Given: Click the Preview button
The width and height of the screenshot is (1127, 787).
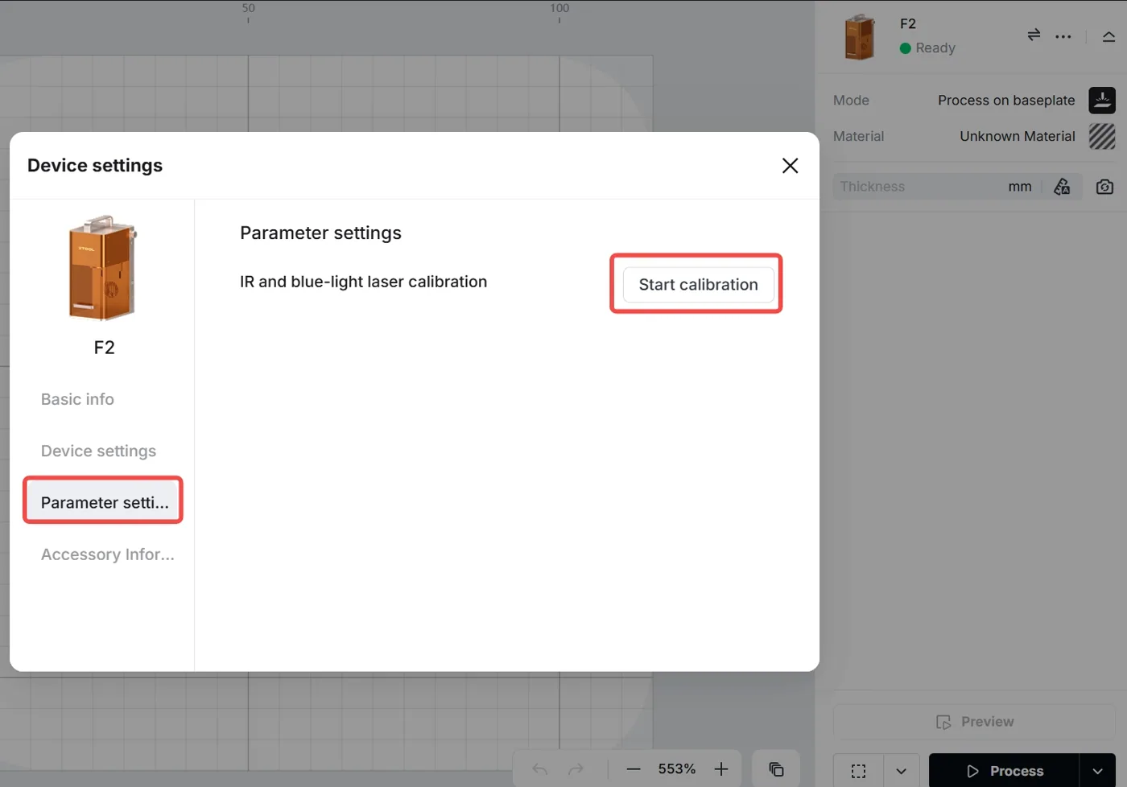Looking at the screenshot, I should pyautogui.click(x=974, y=722).
